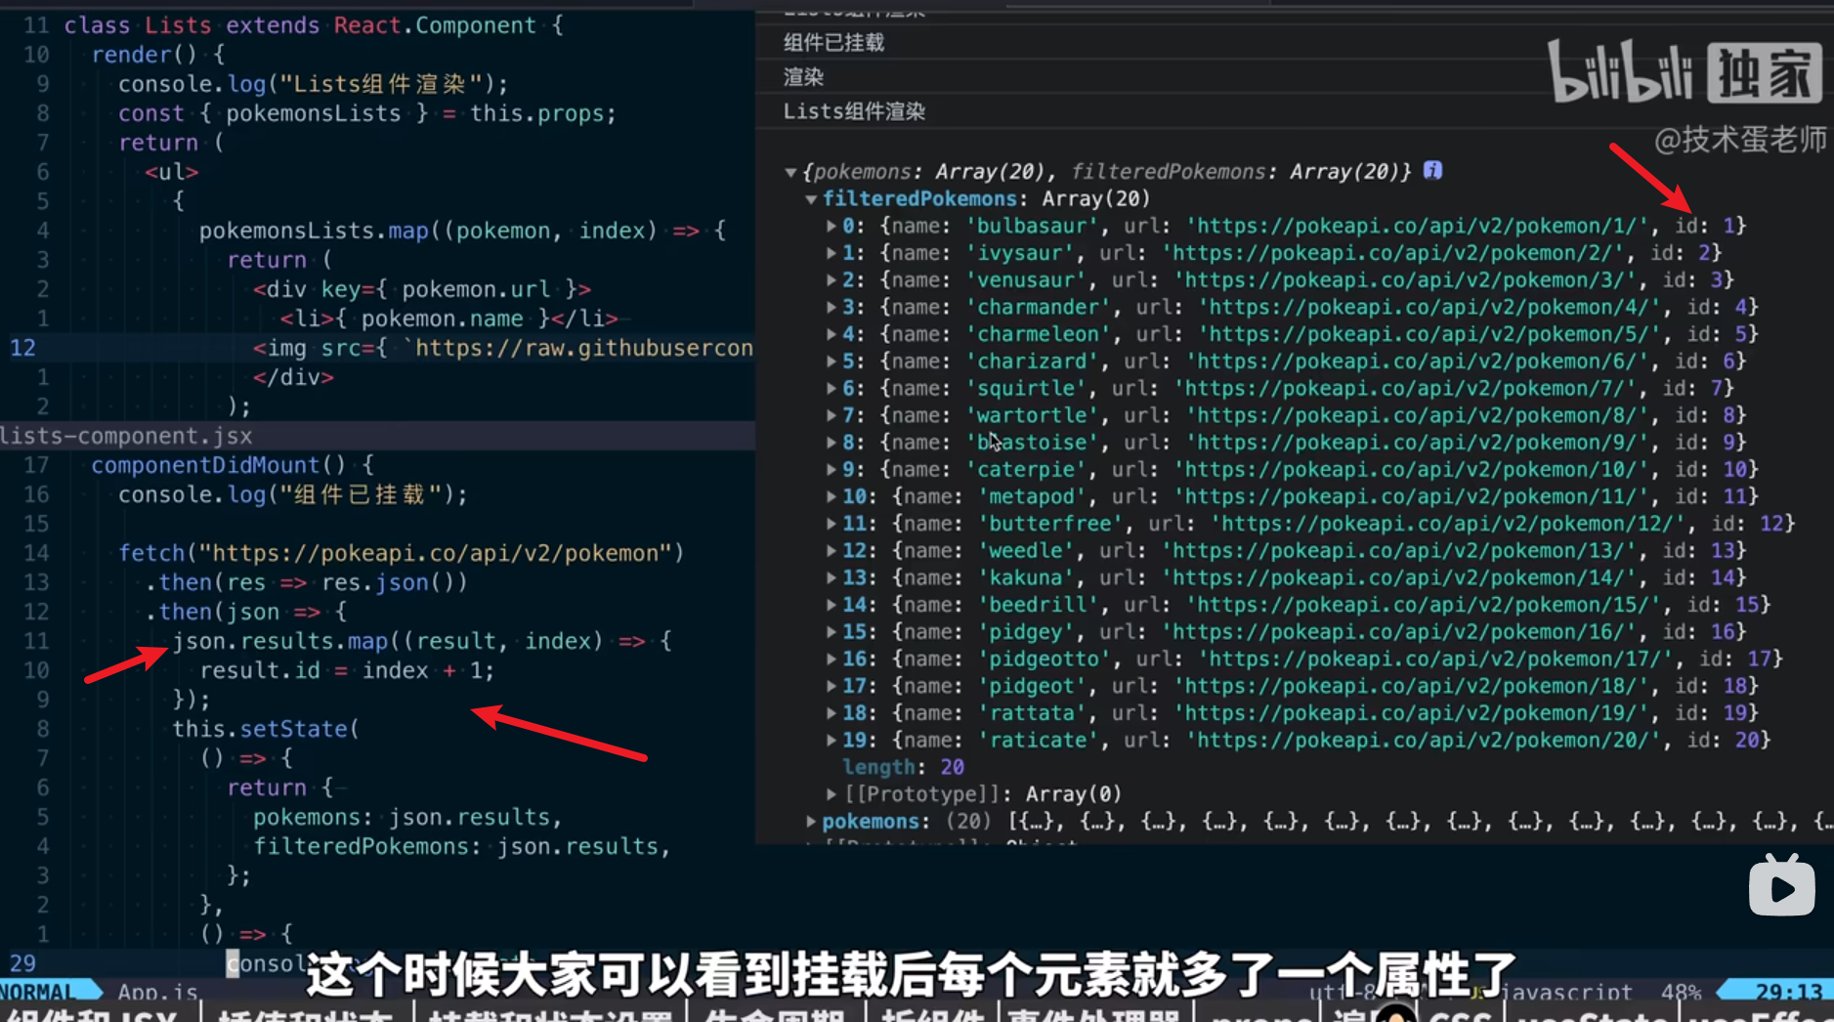Expand entry 6 squirtle object

coord(832,390)
